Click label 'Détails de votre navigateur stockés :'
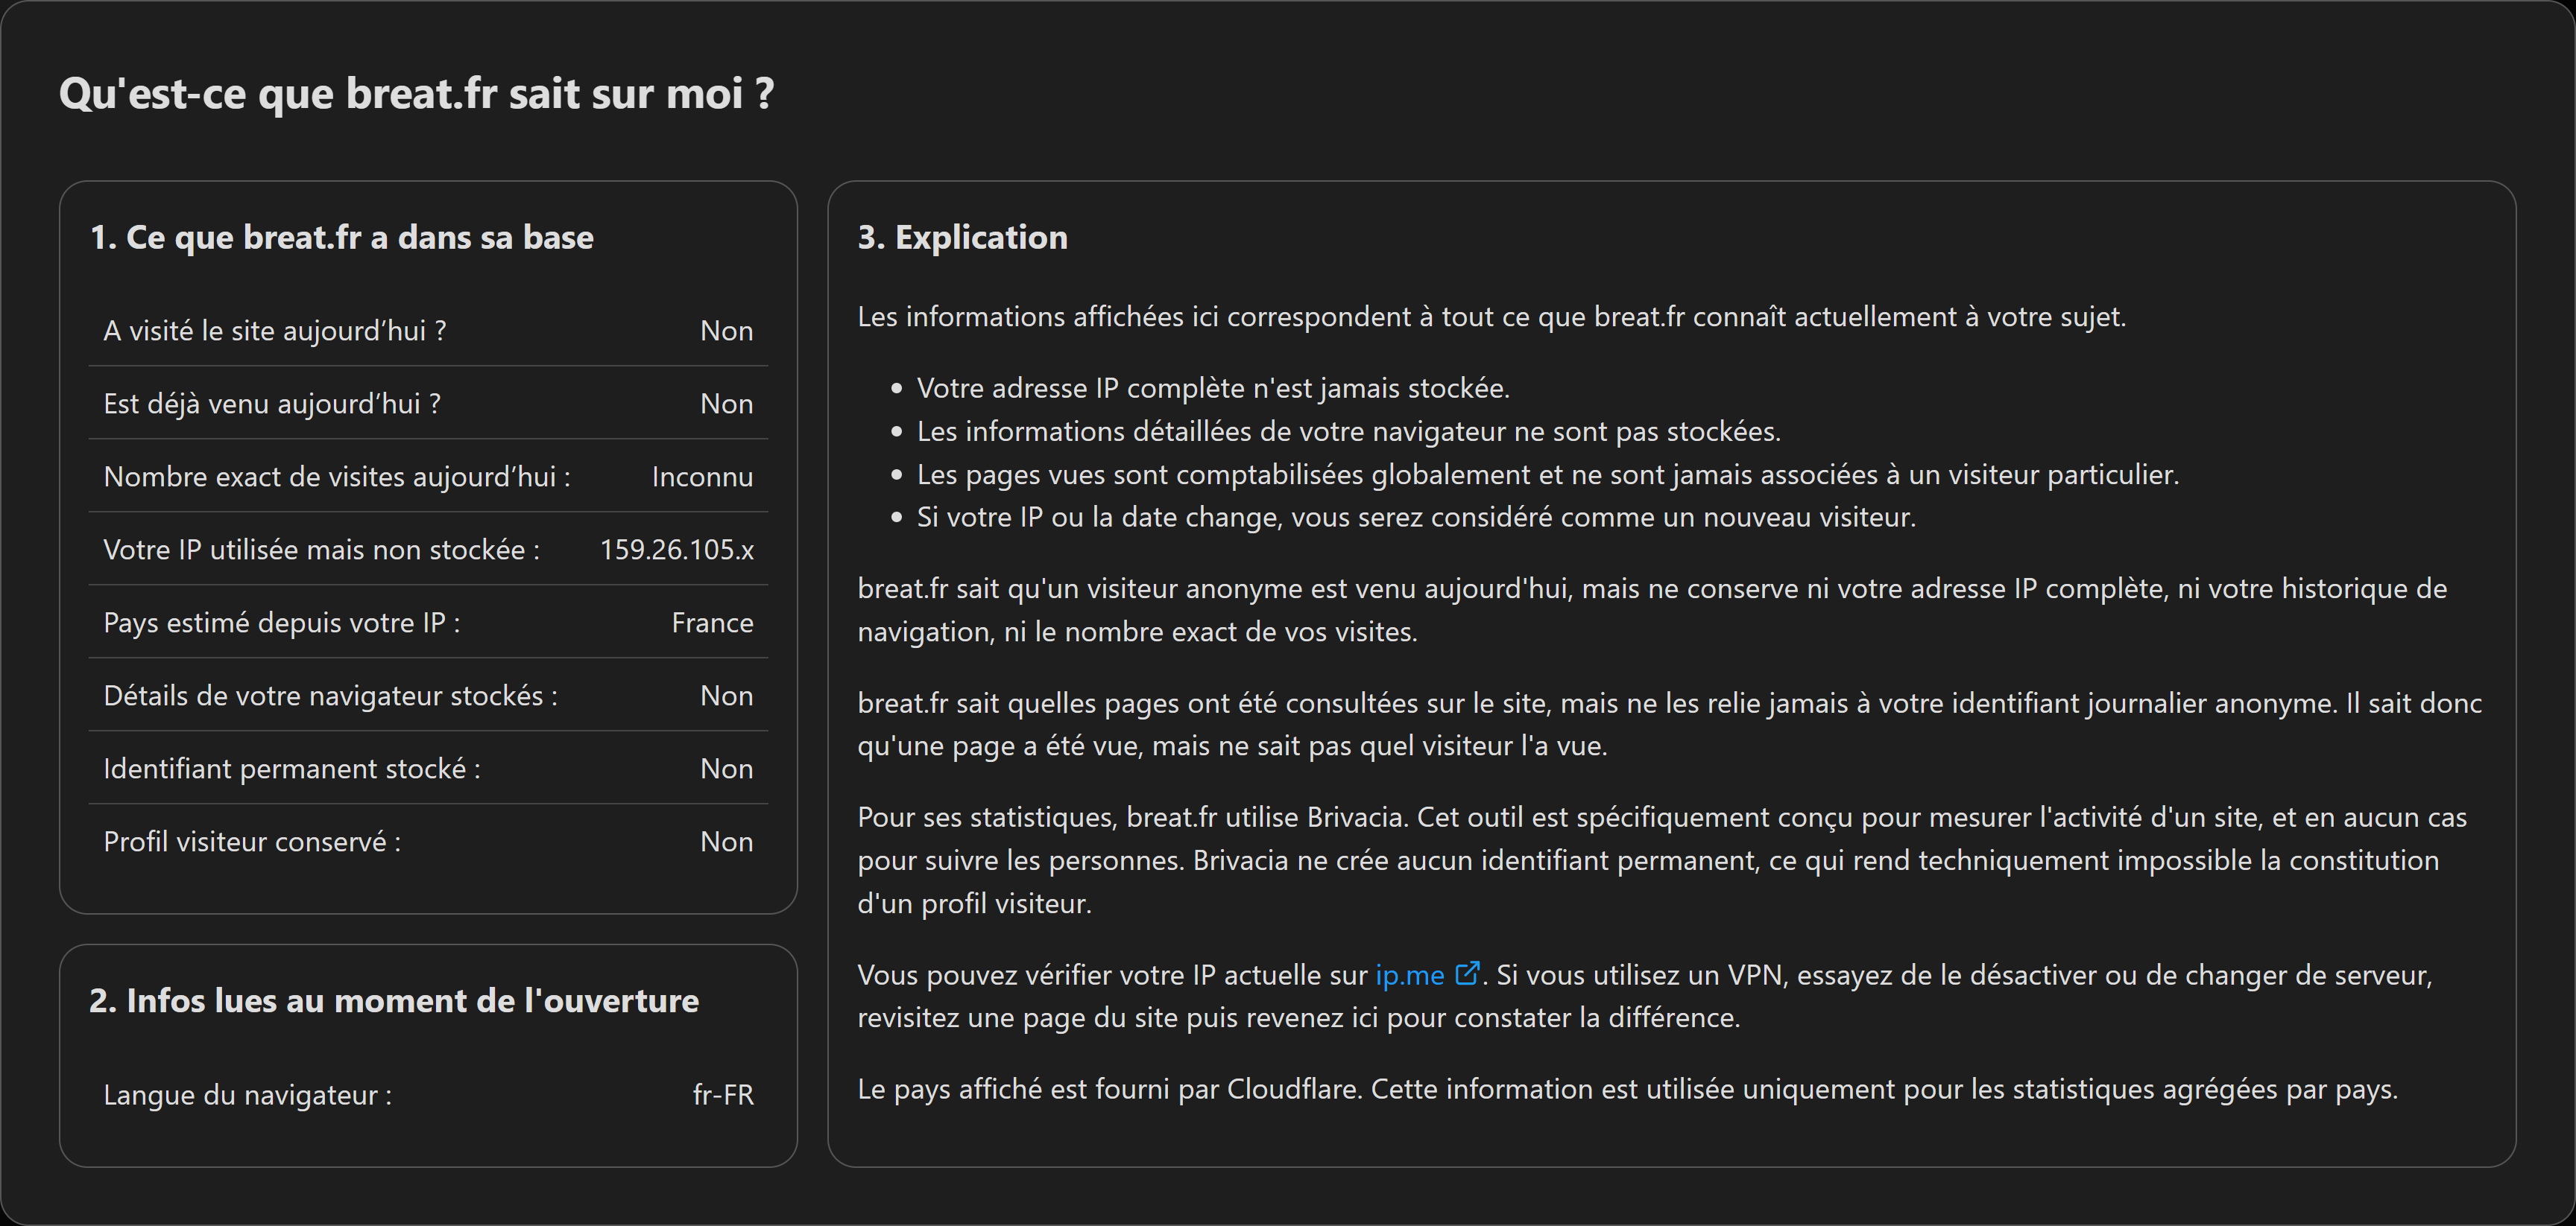2576x1226 pixels. click(331, 696)
